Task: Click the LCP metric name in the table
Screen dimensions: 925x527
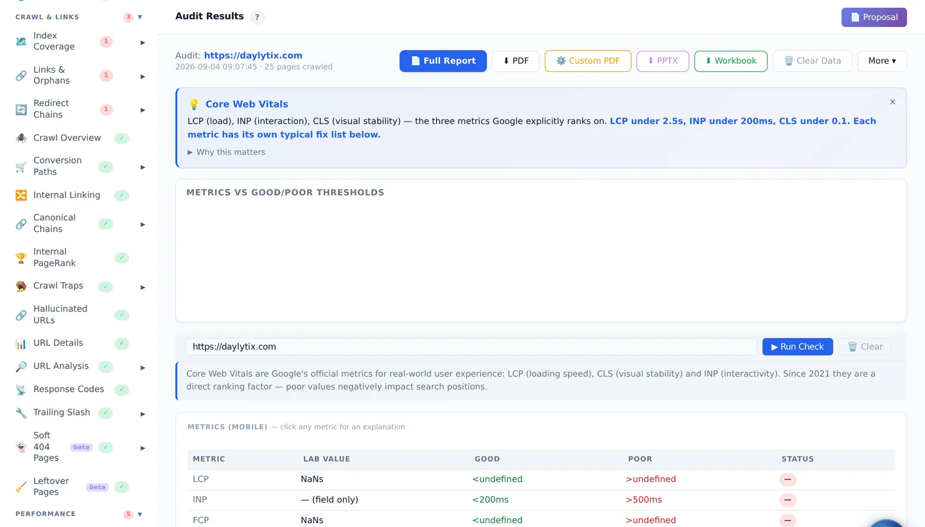Action: [201, 479]
